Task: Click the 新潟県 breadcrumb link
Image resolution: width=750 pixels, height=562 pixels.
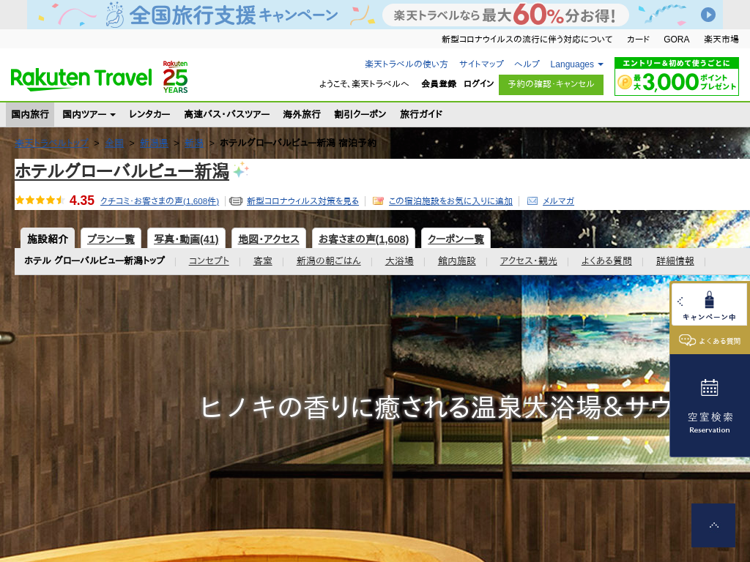Action: (x=154, y=143)
